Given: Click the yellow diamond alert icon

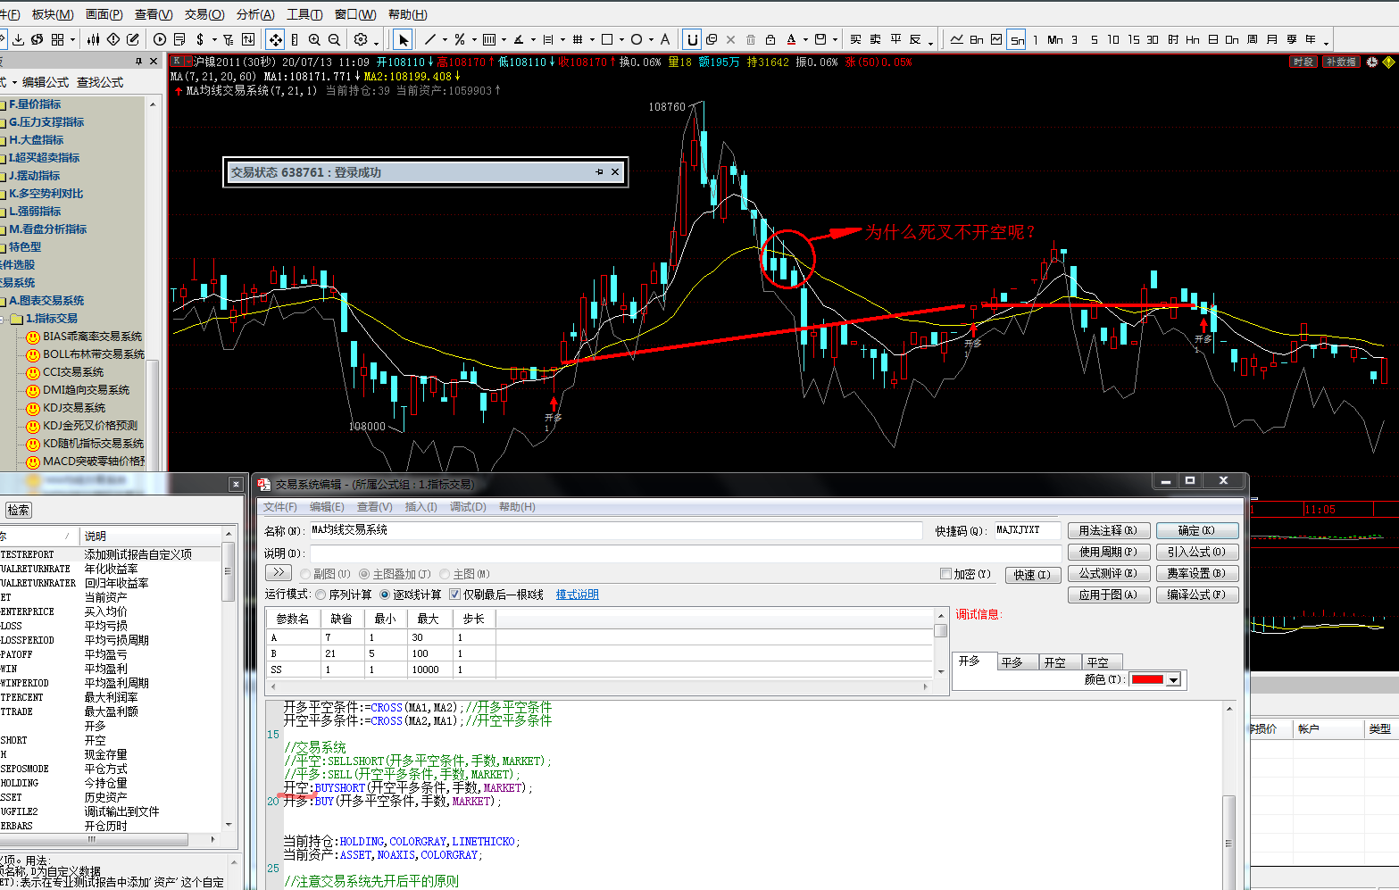Looking at the screenshot, I should (1388, 62).
